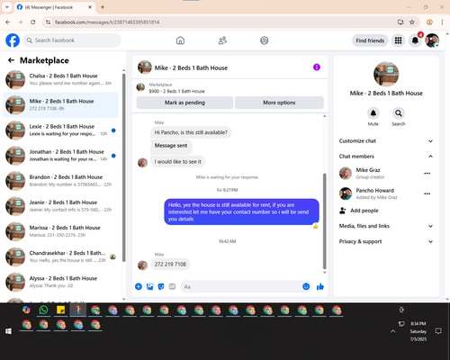Open the emoji picker
This screenshot has height=360, width=450.
coord(306,286)
